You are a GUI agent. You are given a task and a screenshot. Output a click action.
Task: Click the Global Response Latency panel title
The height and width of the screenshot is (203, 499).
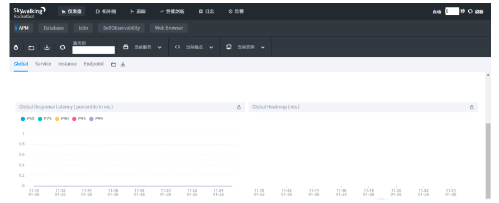(x=66, y=107)
